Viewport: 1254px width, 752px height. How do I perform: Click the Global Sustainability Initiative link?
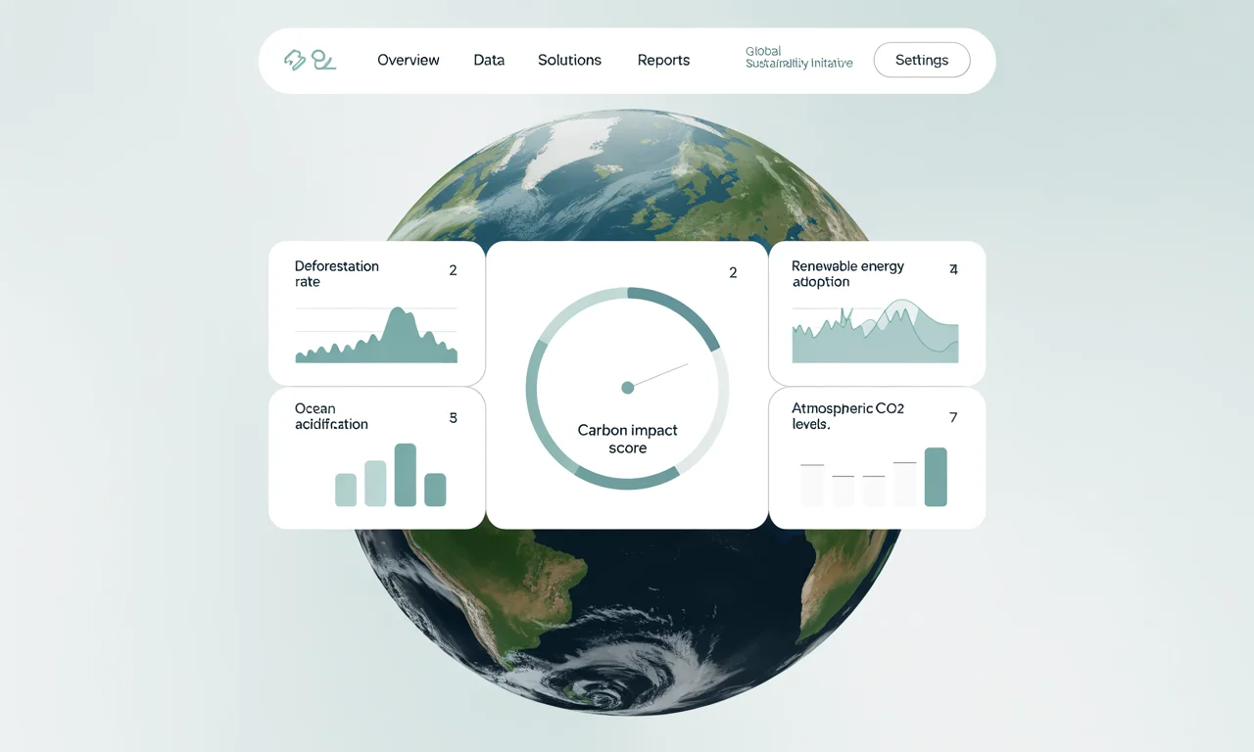(798, 57)
